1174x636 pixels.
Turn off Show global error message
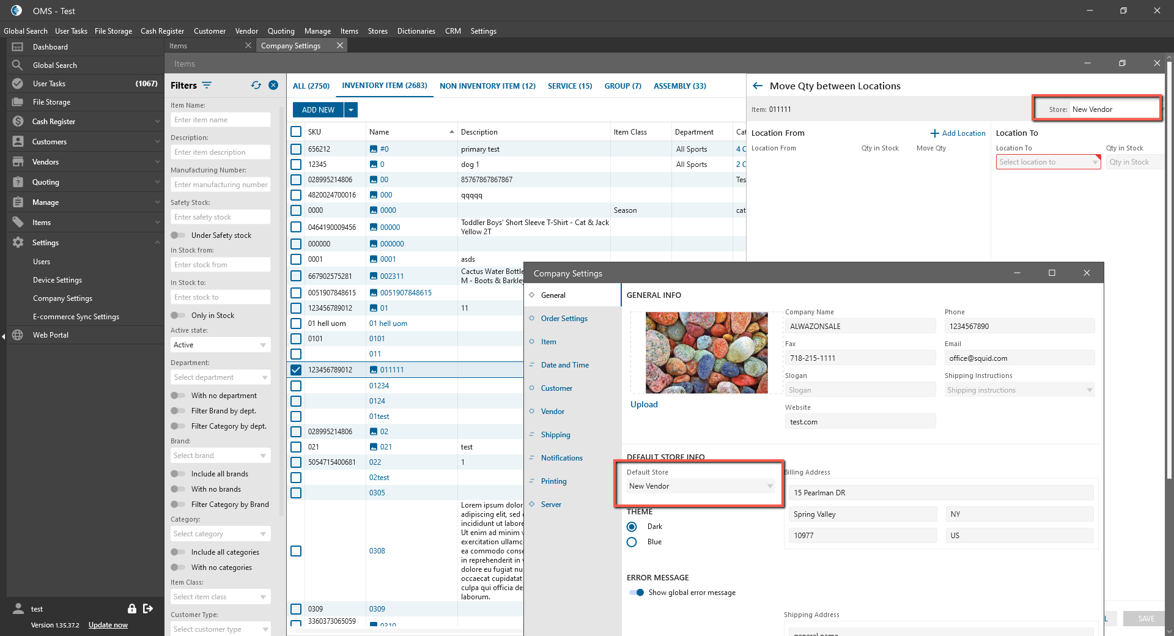637,593
